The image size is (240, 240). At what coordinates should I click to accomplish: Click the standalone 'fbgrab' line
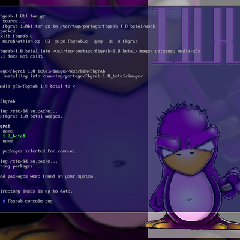[8, 101]
